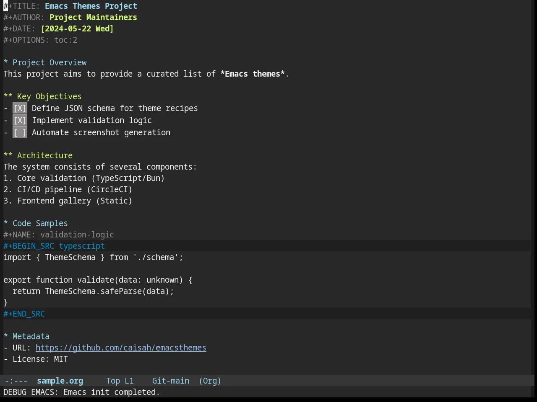Check the 'Automate screenshot generation' box
This screenshot has width=537, height=402.
pyautogui.click(x=20, y=133)
